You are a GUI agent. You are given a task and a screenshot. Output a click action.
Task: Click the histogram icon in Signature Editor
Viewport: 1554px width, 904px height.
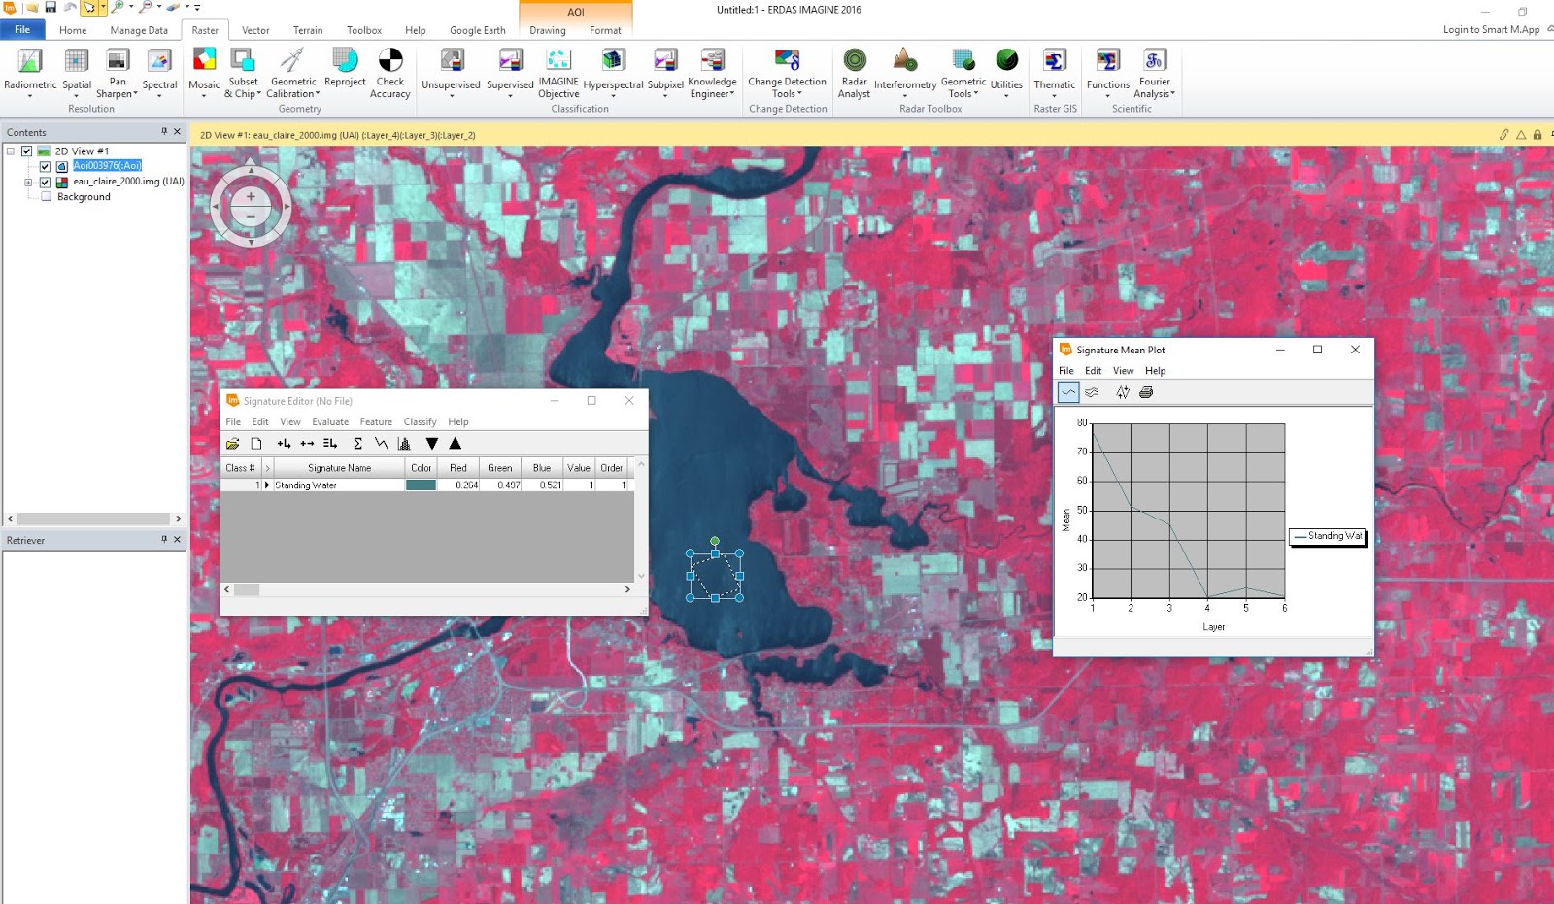[404, 444]
